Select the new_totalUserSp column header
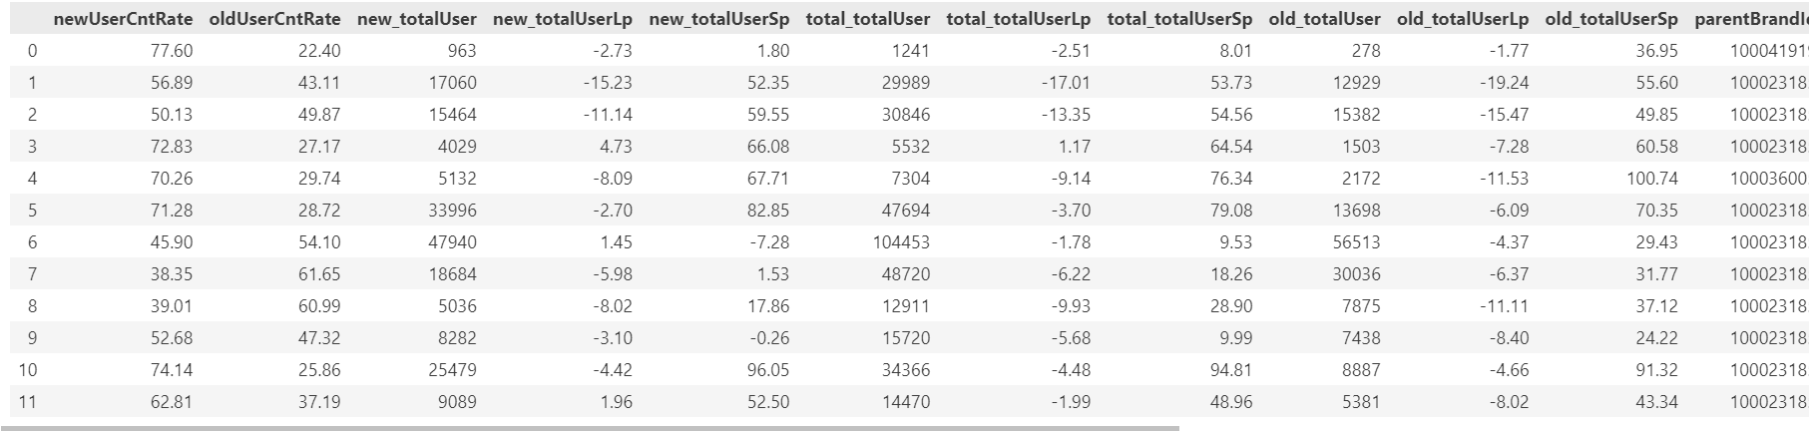The height and width of the screenshot is (431, 1811). pos(718,19)
